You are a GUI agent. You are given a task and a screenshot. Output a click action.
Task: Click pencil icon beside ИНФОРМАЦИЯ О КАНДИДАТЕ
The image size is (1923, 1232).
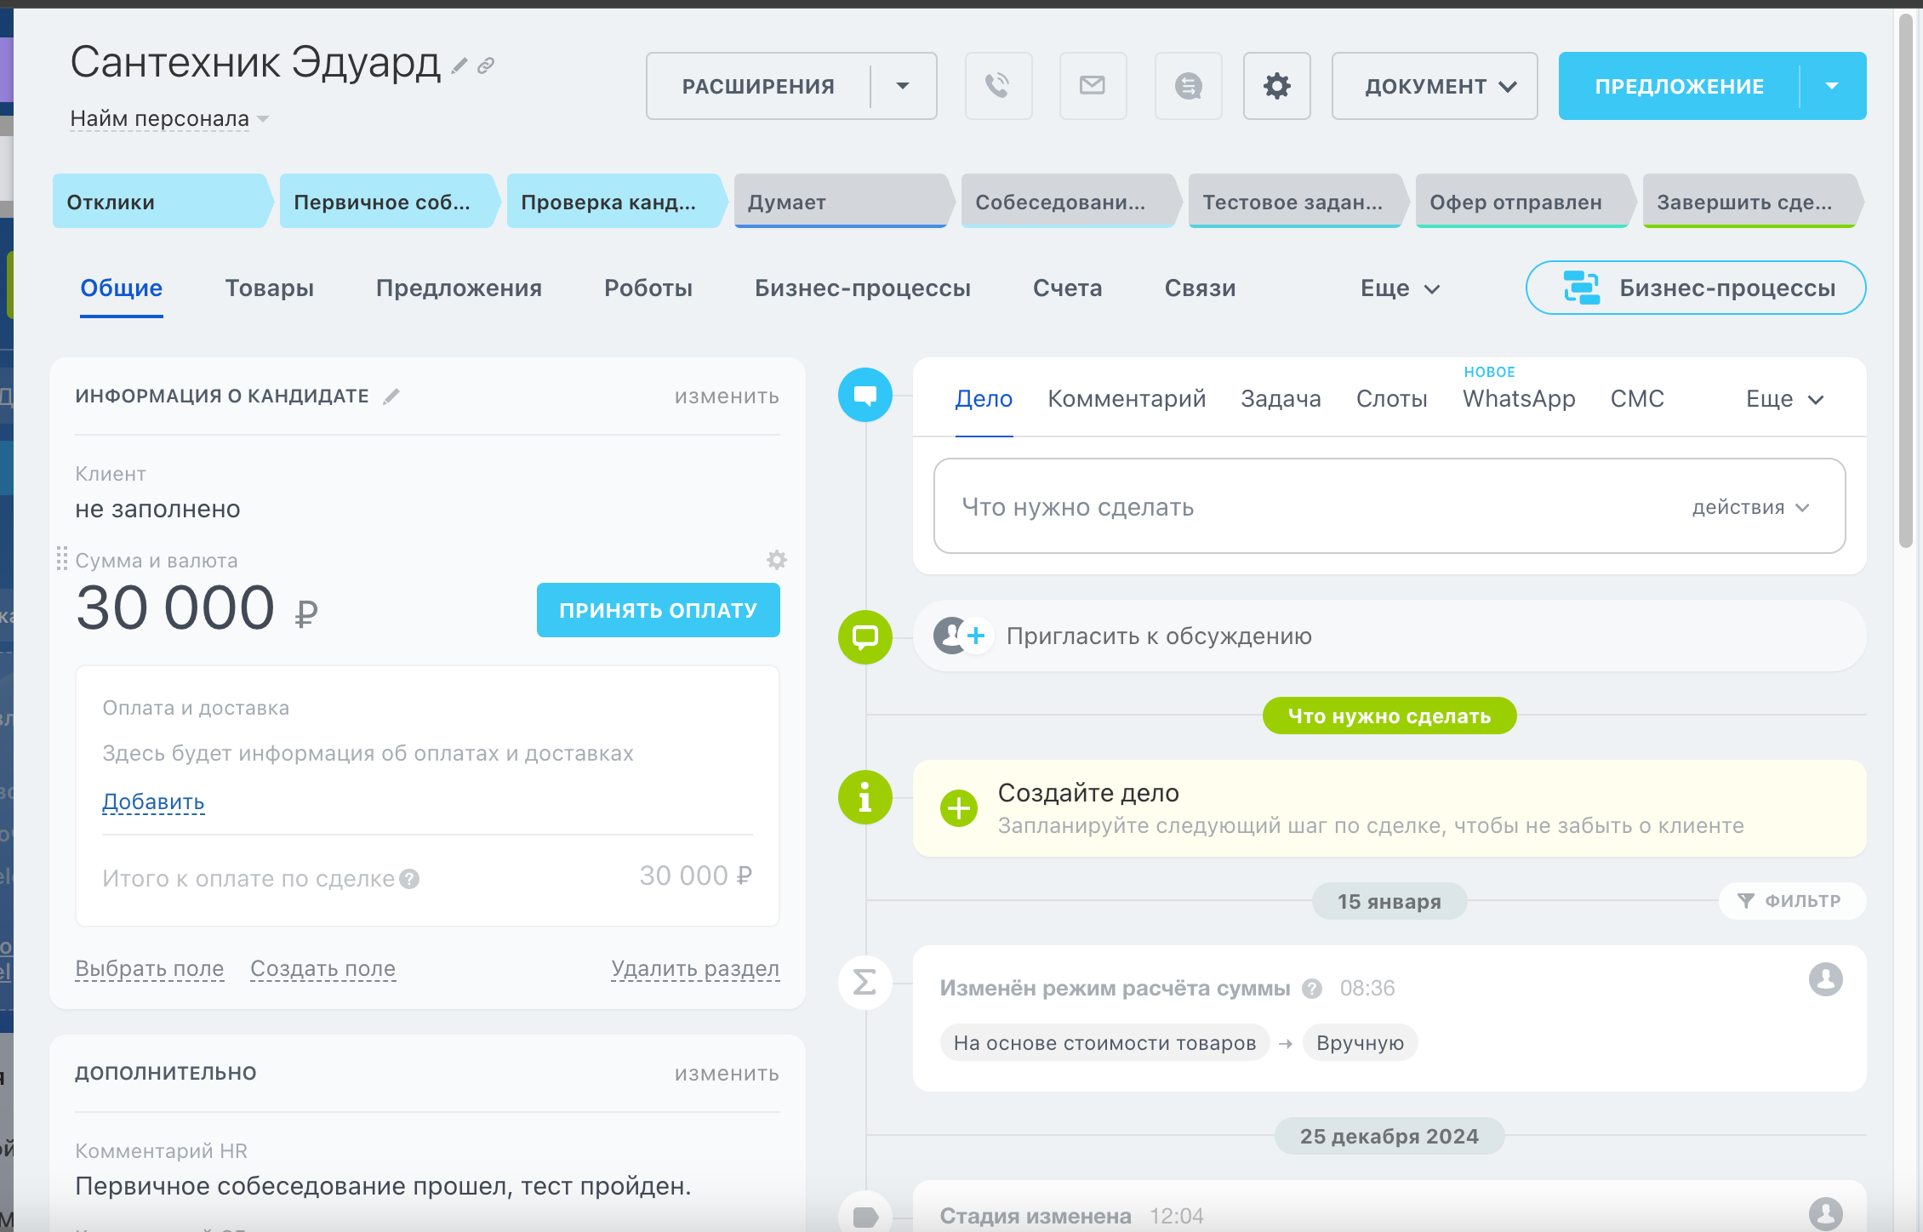(391, 396)
